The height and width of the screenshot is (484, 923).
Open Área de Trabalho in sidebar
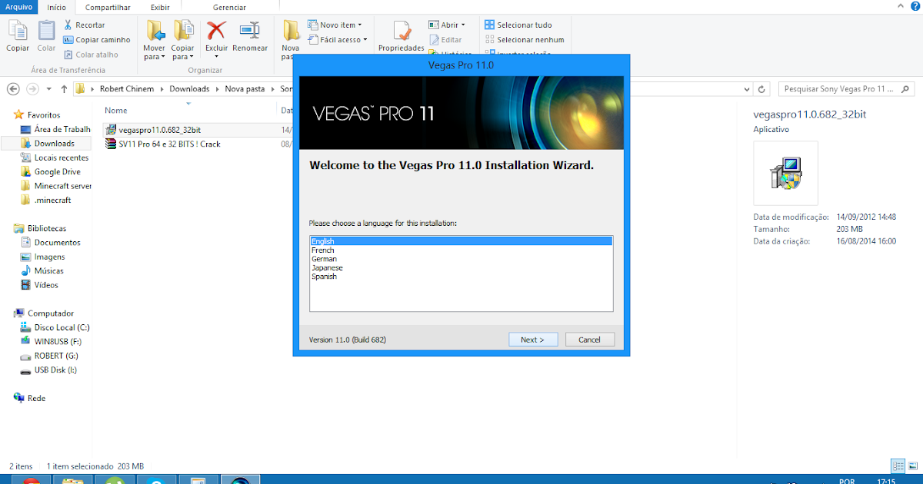pos(55,129)
